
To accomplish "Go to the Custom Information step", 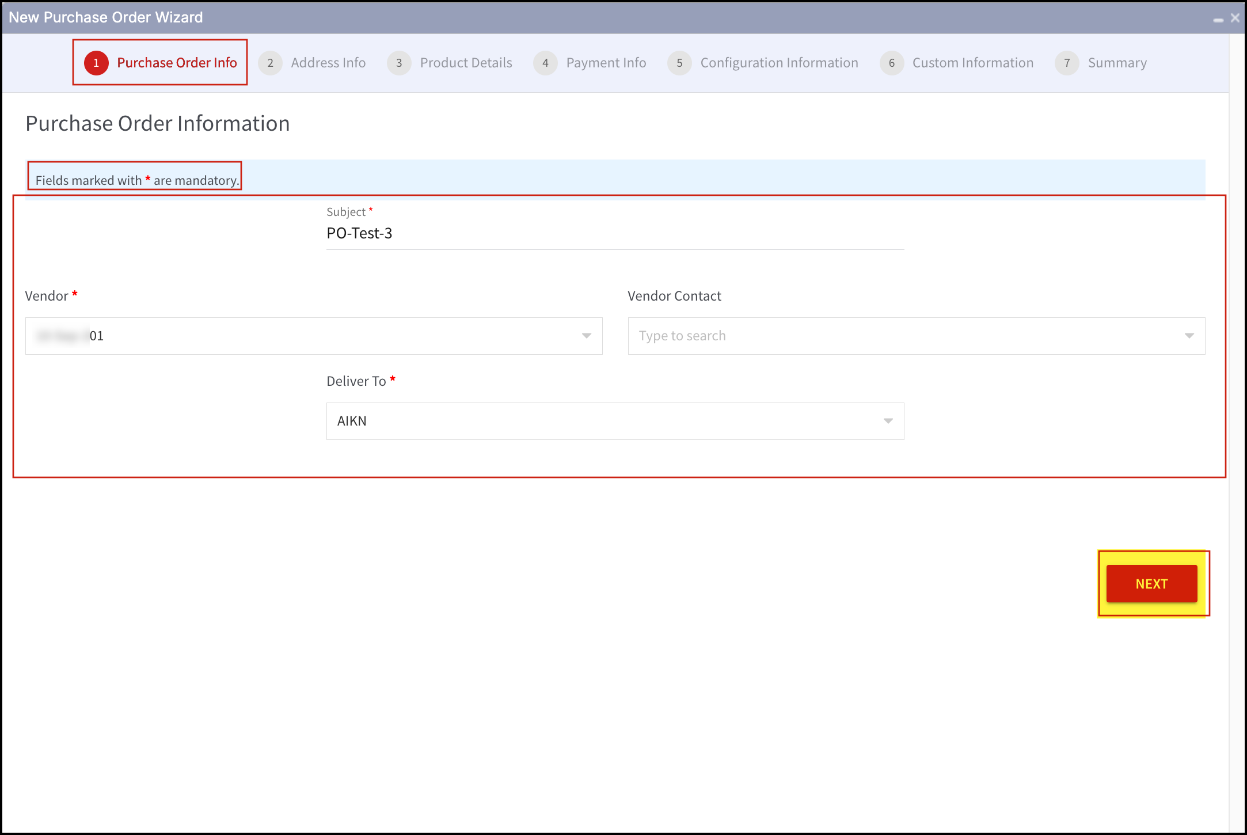I will pos(957,63).
